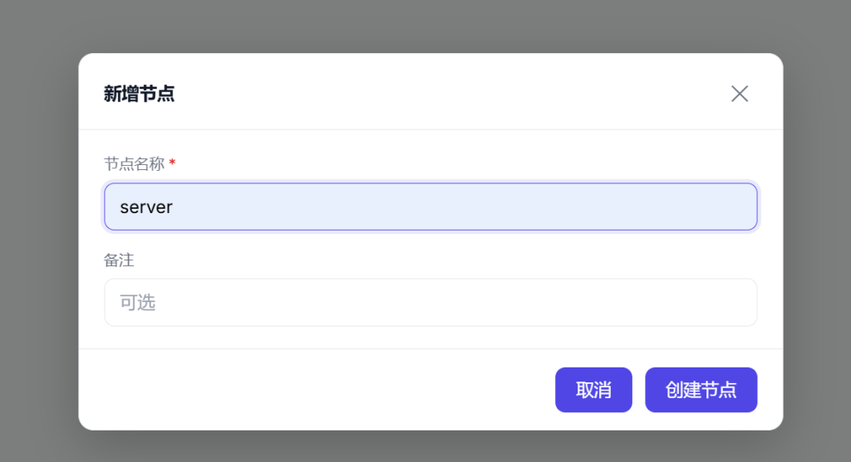Close the 新增节点 dialog with the X icon
The image size is (851, 462).
(739, 94)
